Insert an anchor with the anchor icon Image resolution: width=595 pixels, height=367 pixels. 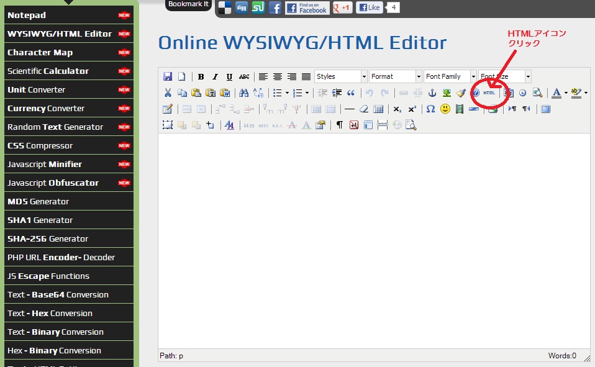click(x=433, y=93)
